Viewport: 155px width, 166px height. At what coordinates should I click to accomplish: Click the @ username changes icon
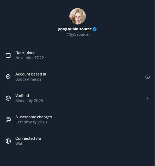coord(8,120)
